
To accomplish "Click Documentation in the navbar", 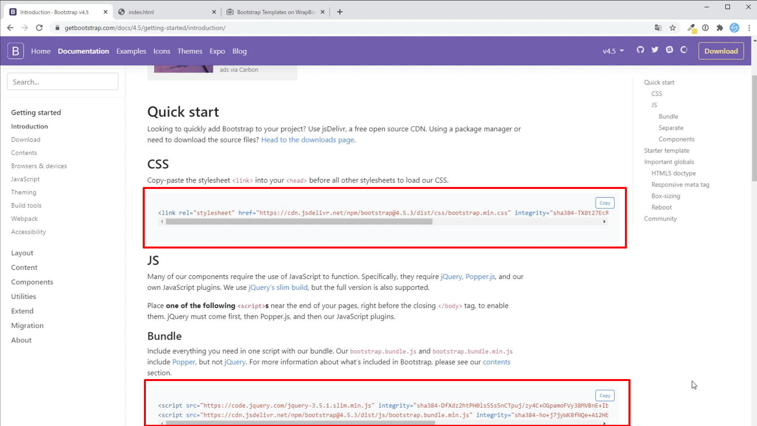I will [83, 51].
